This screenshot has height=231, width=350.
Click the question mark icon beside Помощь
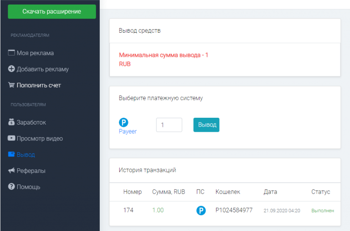[x=12, y=186]
